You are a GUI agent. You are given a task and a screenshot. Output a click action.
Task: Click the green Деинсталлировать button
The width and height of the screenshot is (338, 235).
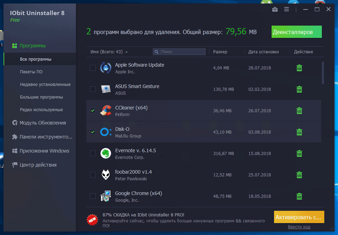click(x=297, y=32)
